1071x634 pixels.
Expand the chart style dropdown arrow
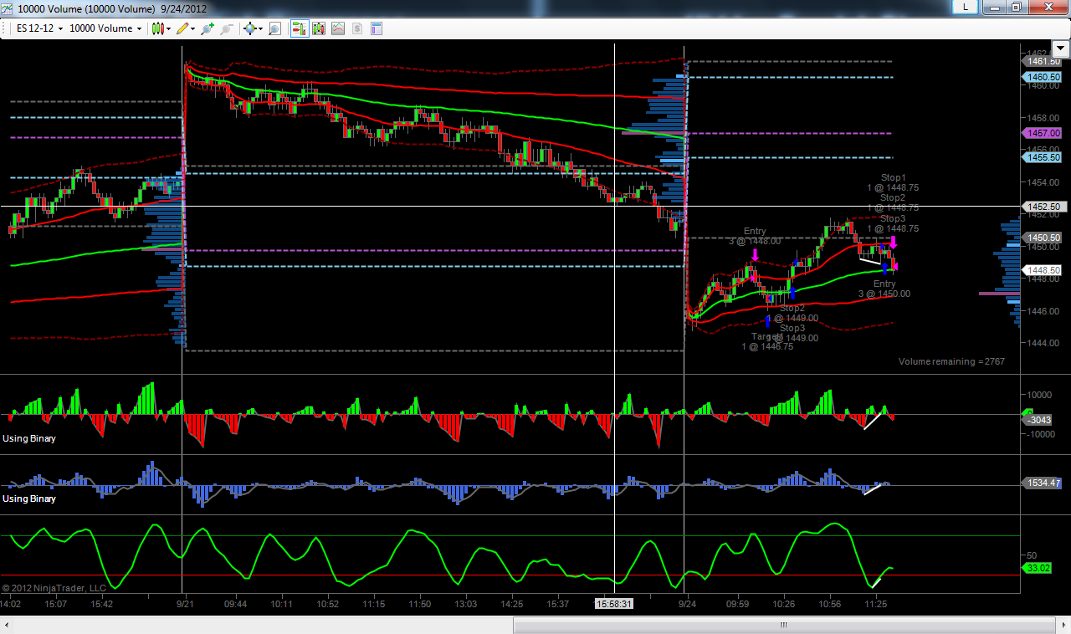pyautogui.click(x=169, y=28)
